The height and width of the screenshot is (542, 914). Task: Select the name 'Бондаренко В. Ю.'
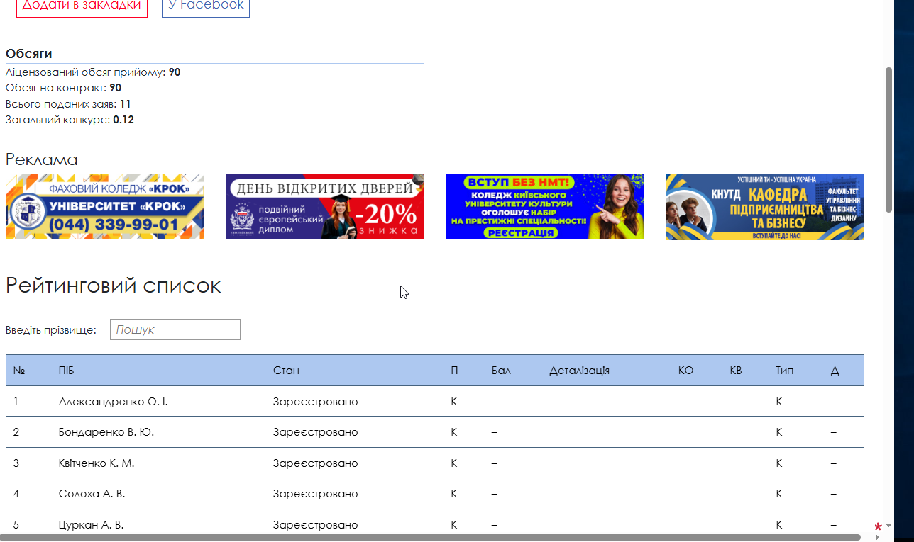tap(106, 432)
